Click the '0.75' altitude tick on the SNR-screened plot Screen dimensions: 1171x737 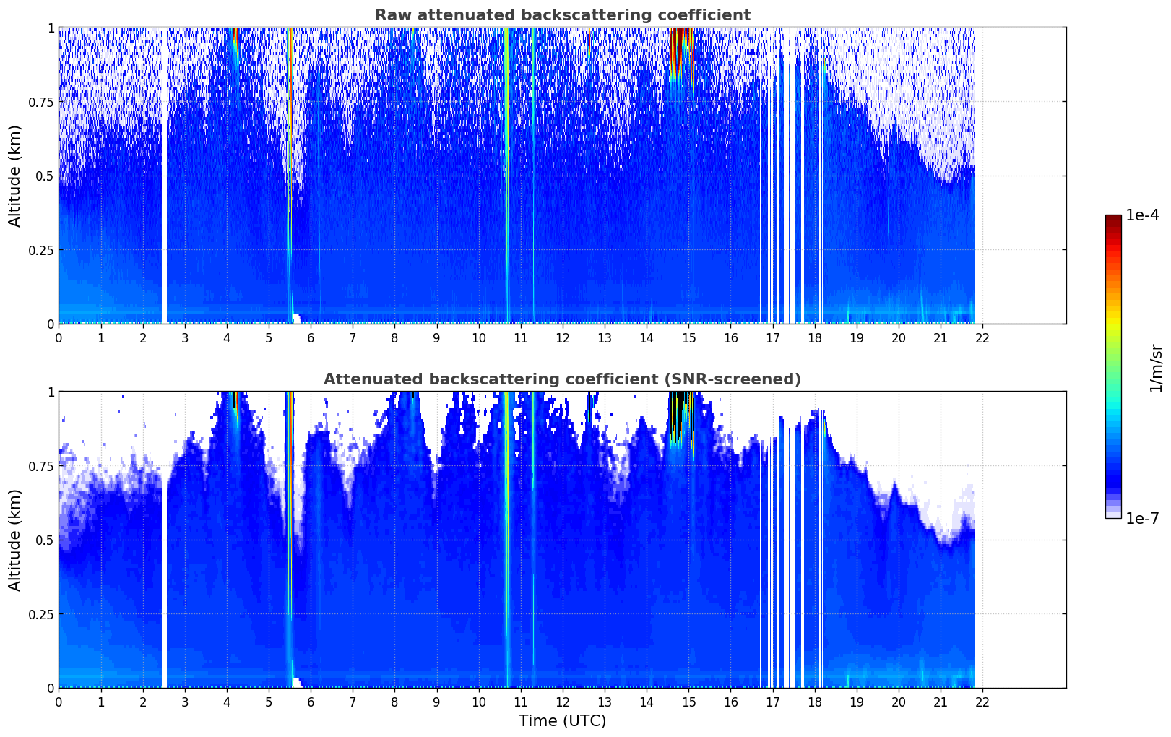point(42,466)
